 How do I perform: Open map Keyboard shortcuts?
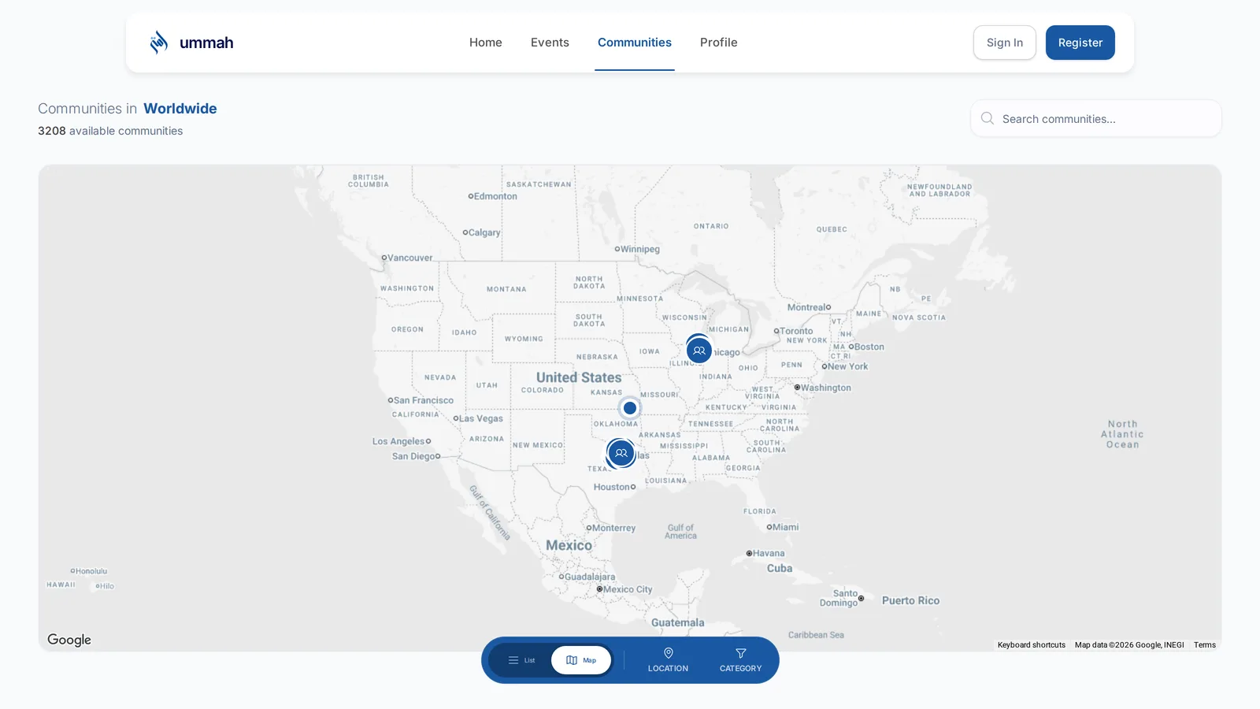point(1032,645)
